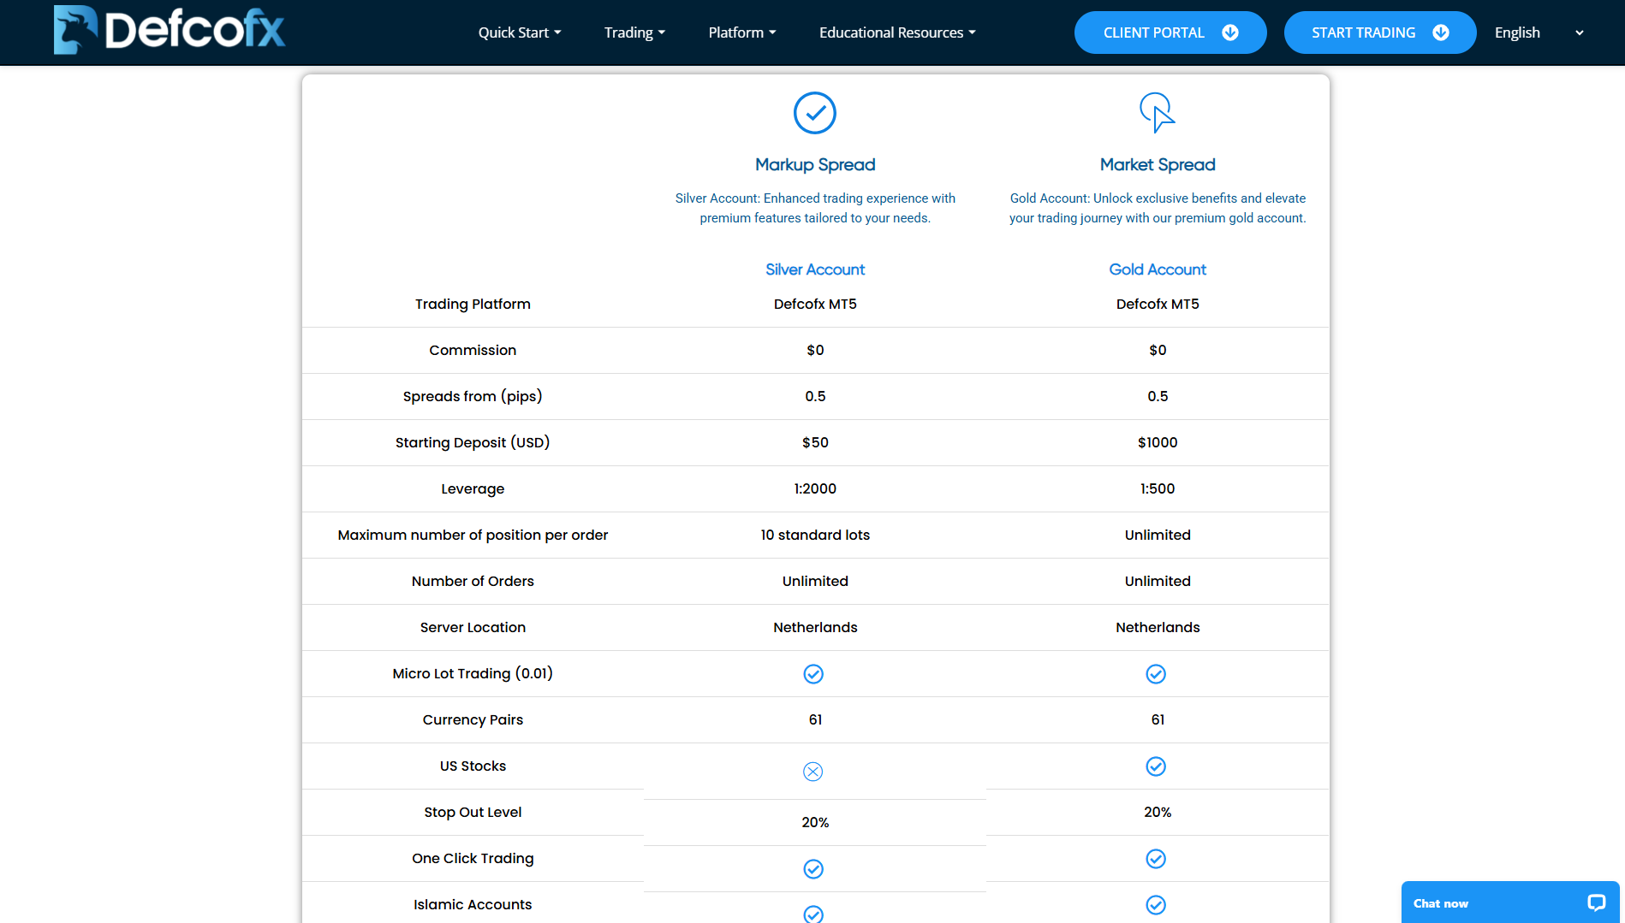Expand the Platform menu
Image resolution: width=1625 pixels, height=923 pixels.
coord(742,33)
